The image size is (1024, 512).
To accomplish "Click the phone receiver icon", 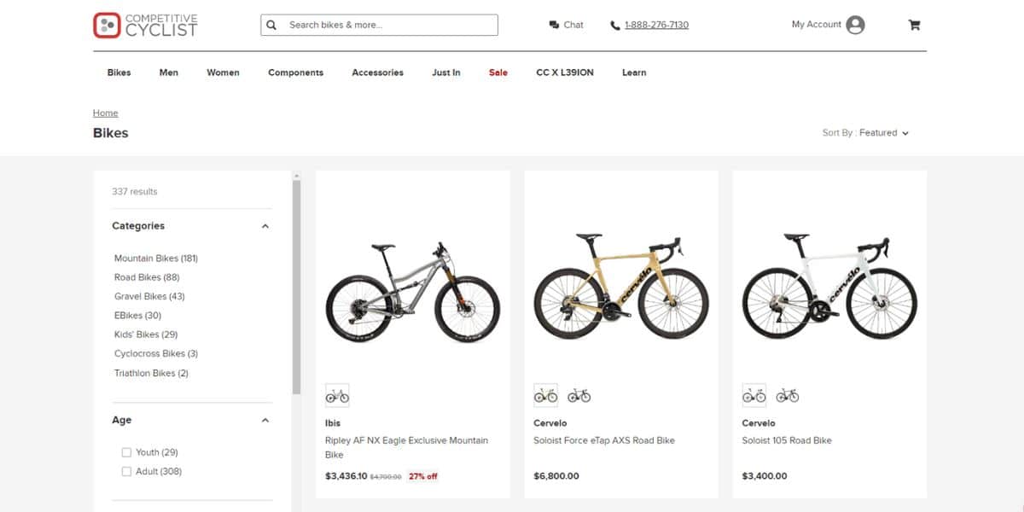I will pos(615,25).
